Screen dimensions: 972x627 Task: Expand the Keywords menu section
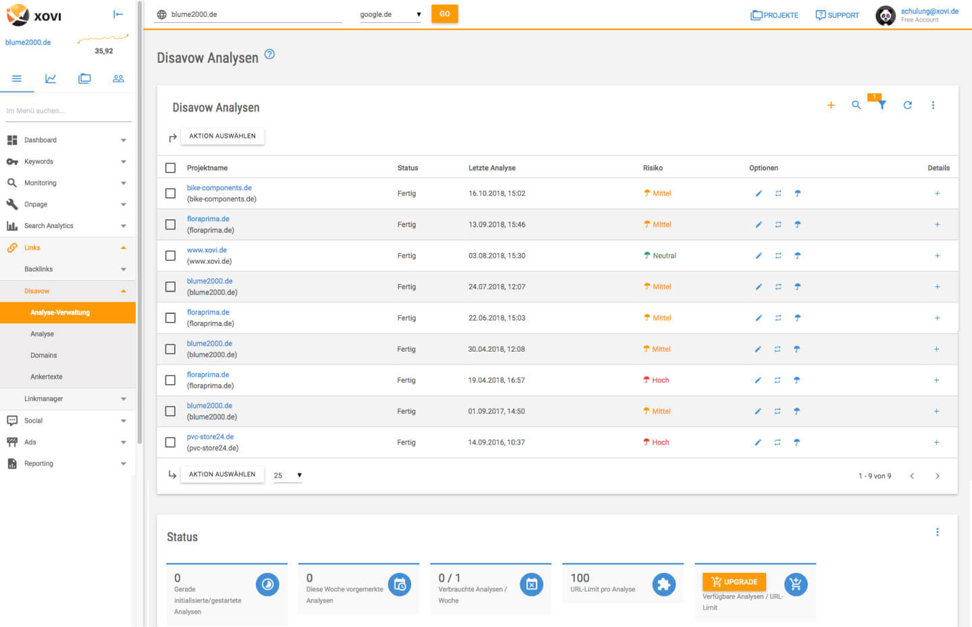[x=67, y=162]
